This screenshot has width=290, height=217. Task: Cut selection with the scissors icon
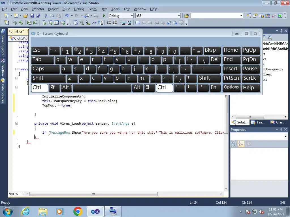46,16
